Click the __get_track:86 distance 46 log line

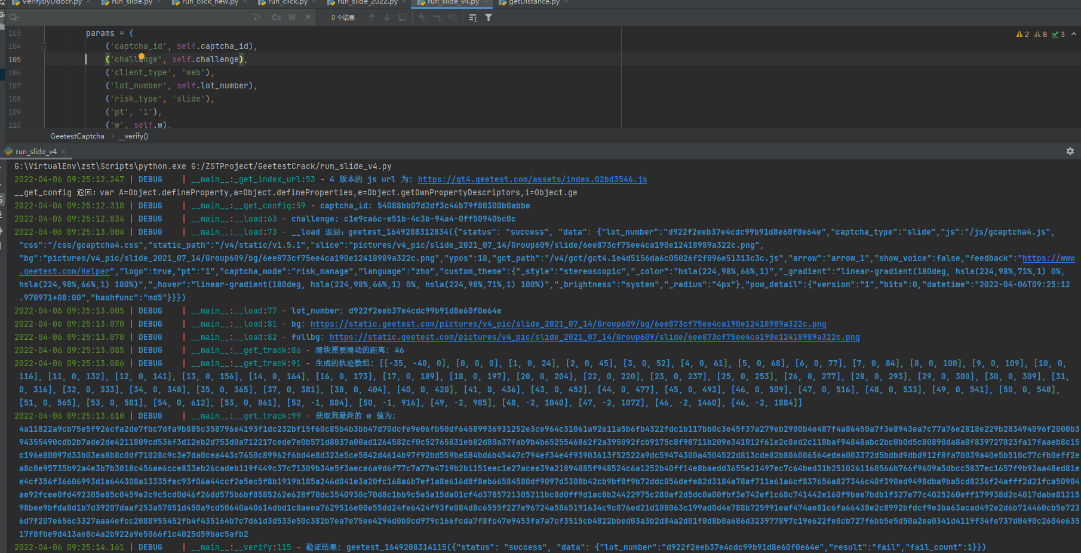click(x=209, y=350)
